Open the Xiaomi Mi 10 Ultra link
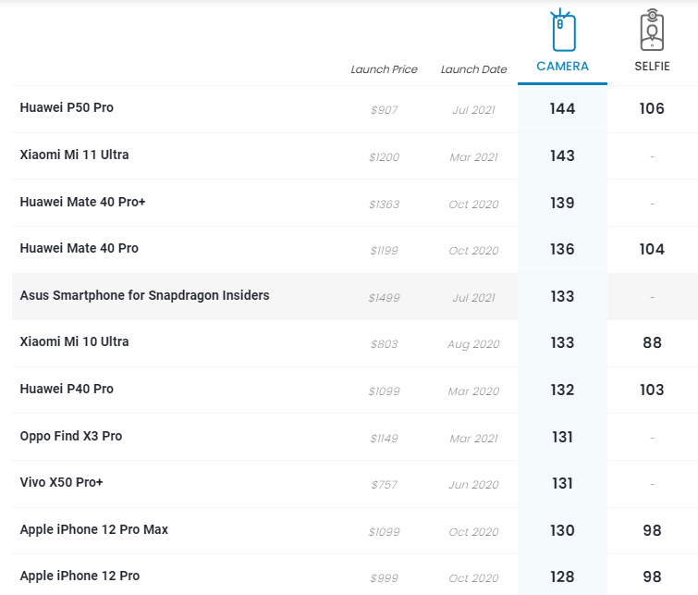 (74, 342)
